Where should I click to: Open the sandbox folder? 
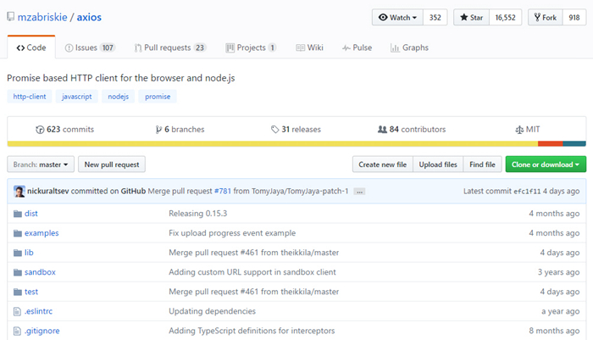[x=40, y=272]
